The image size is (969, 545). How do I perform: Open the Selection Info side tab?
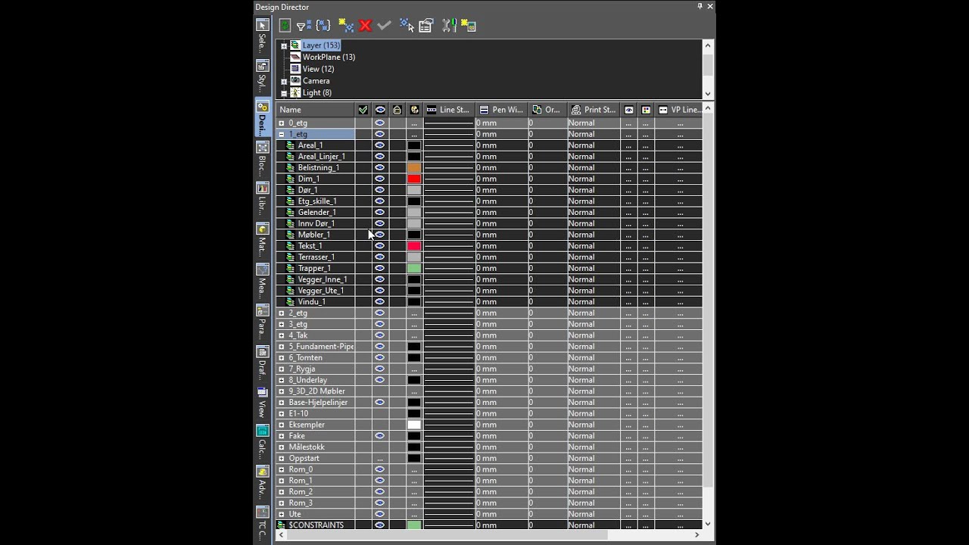(x=262, y=37)
